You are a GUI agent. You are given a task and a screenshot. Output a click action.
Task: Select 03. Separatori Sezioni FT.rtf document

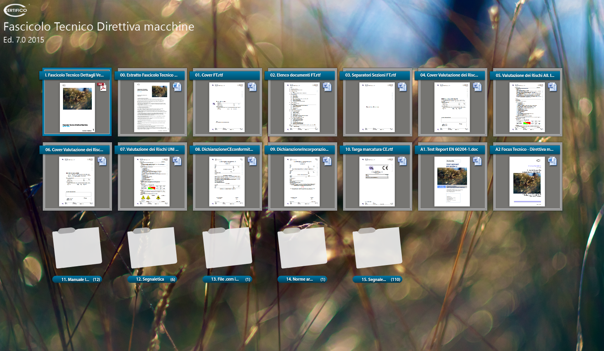point(377,107)
